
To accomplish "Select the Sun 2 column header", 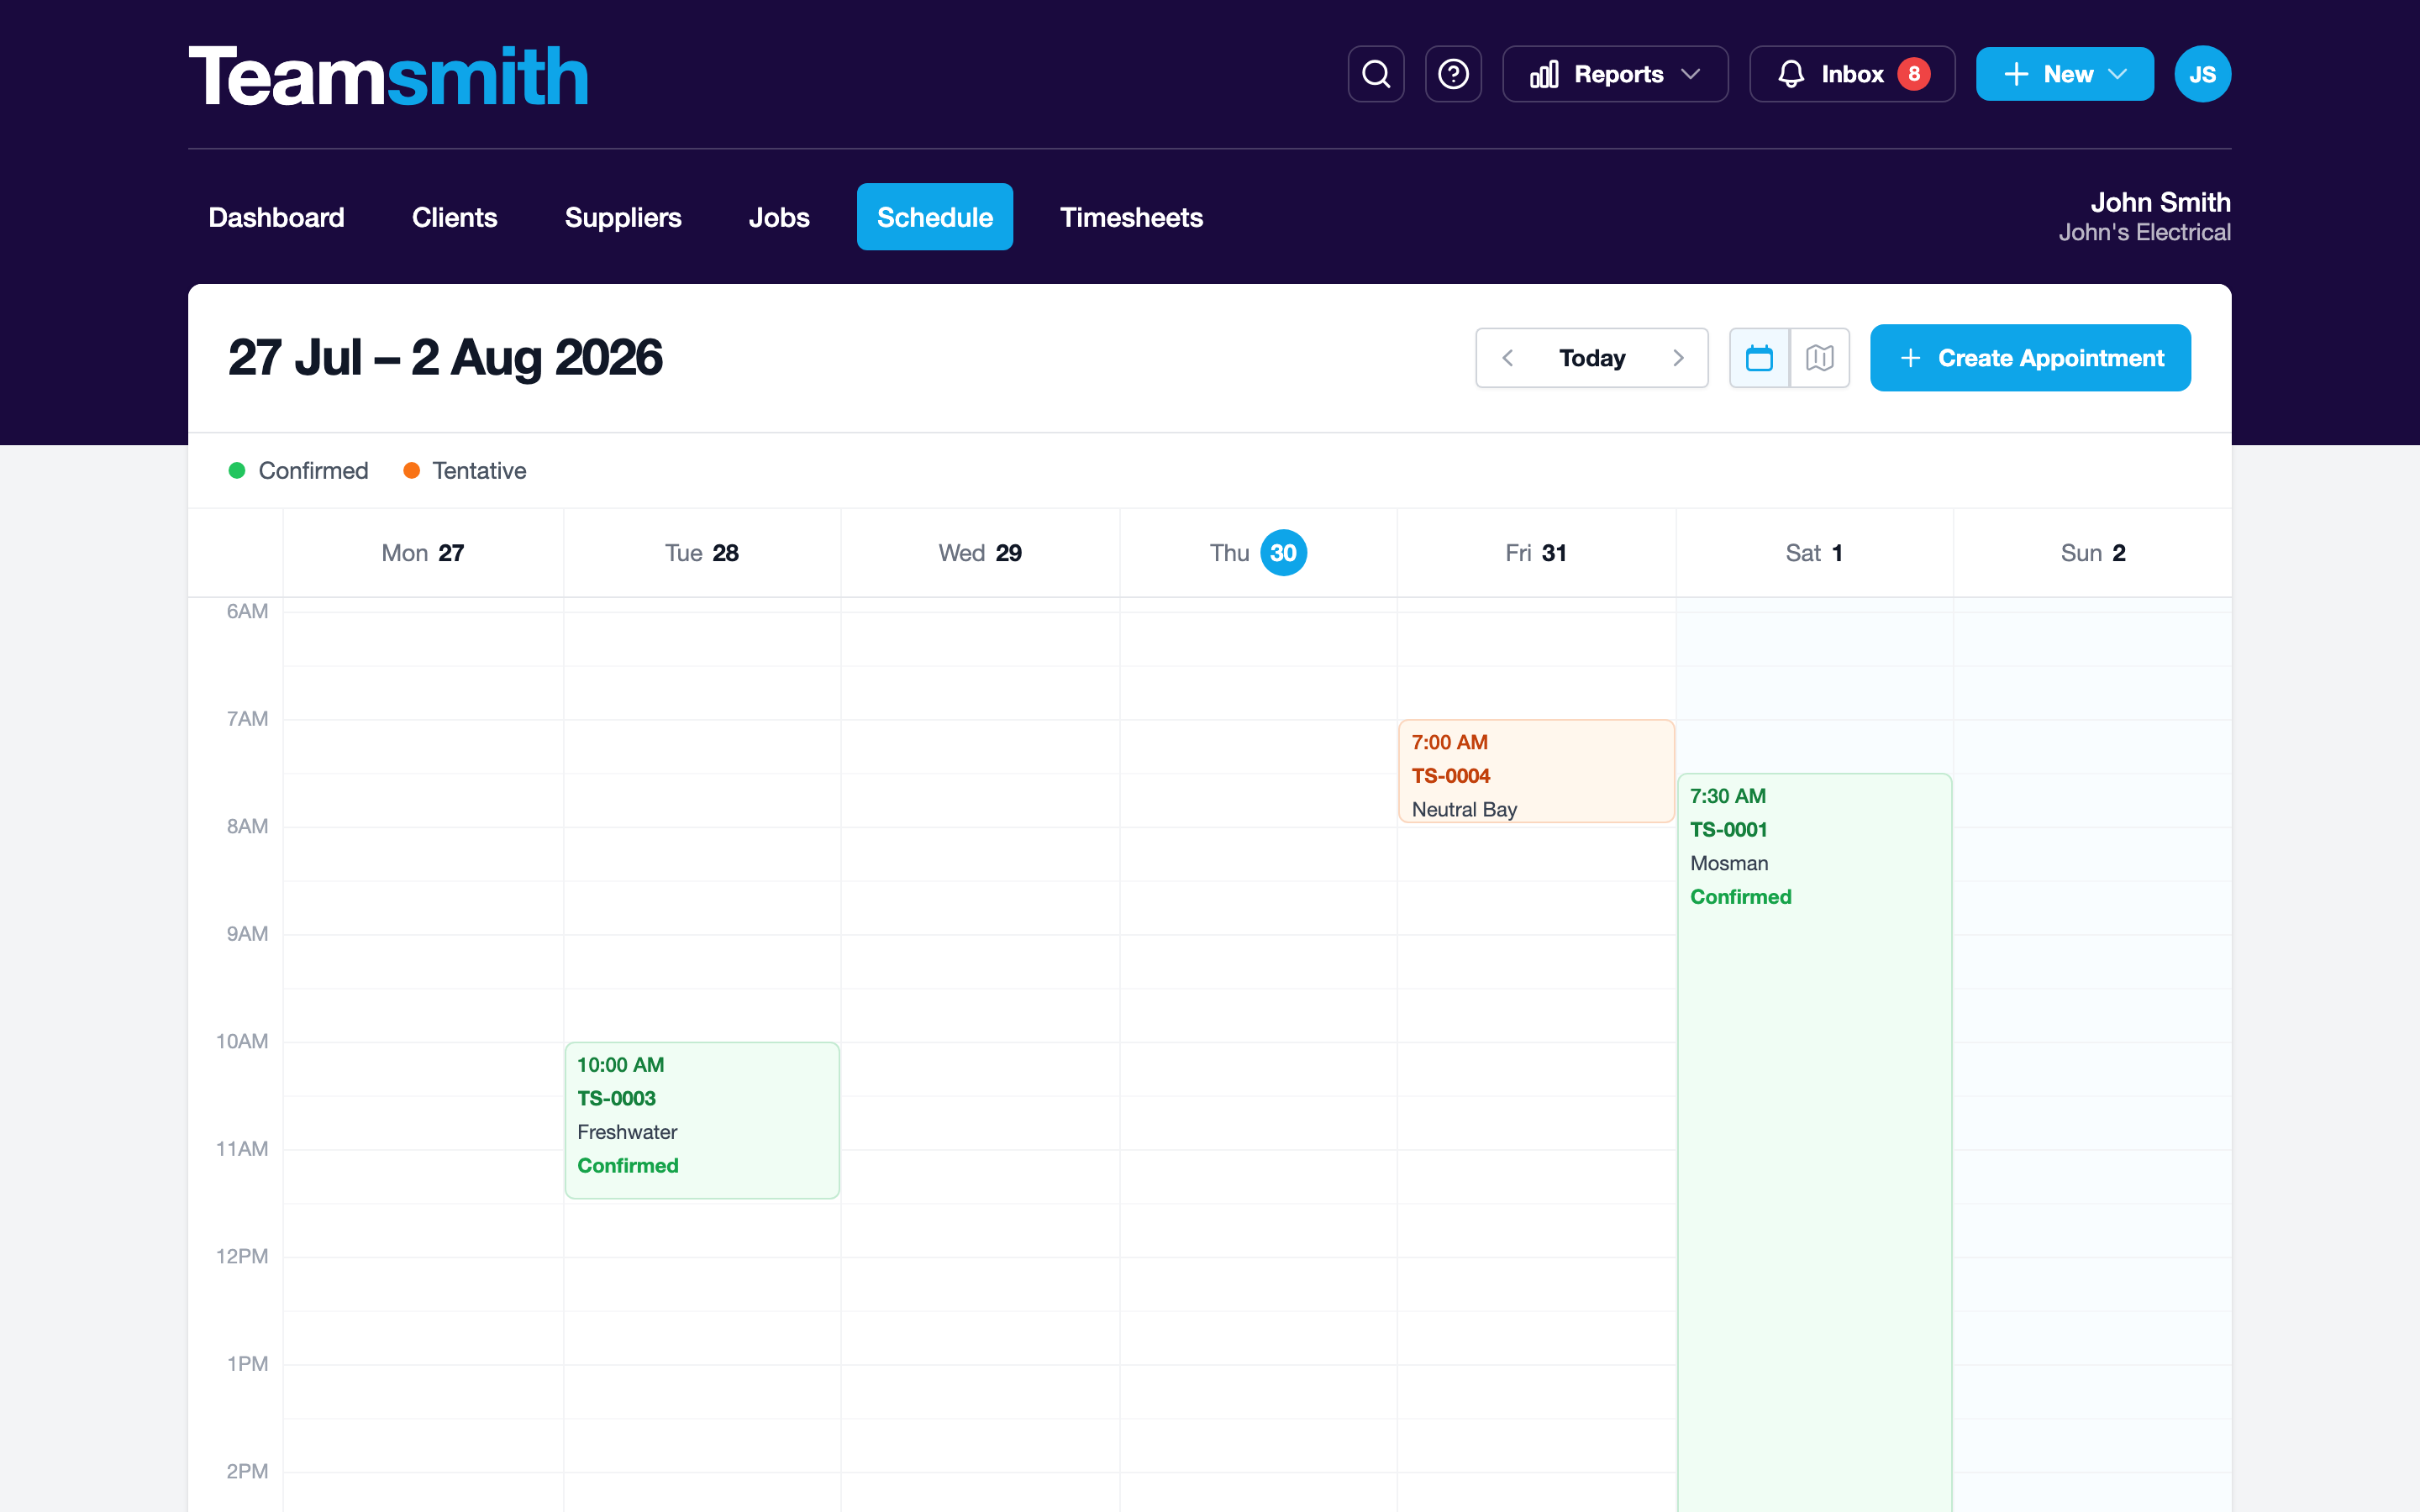I will pyautogui.click(x=2093, y=553).
